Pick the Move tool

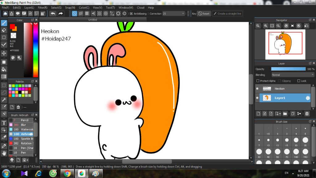click(4, 53)
